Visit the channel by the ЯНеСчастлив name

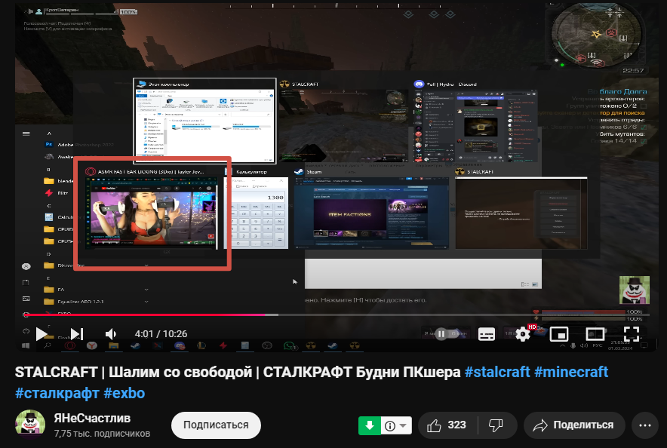click(92, 419)
